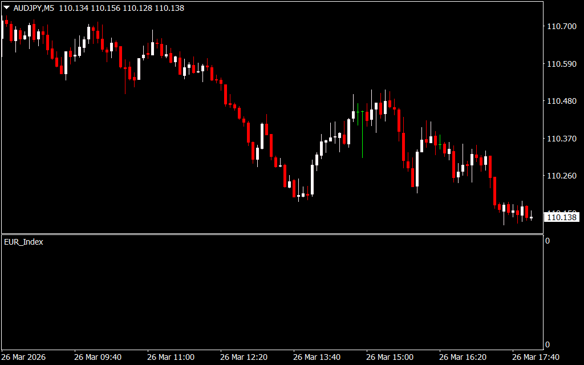The image size is (584, 365).
Task: Click the divider above the EUR_Index subwindow
Action: (x=271, y=234)
